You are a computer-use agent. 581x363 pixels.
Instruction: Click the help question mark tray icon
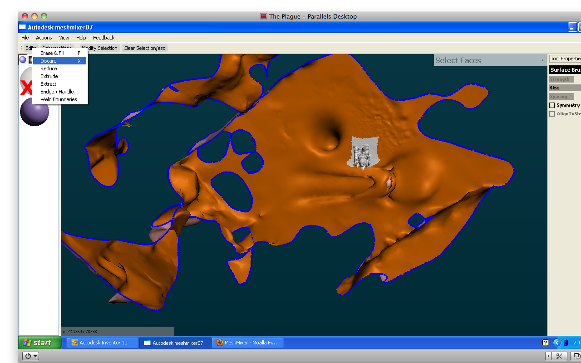click(x=546, y=343)
